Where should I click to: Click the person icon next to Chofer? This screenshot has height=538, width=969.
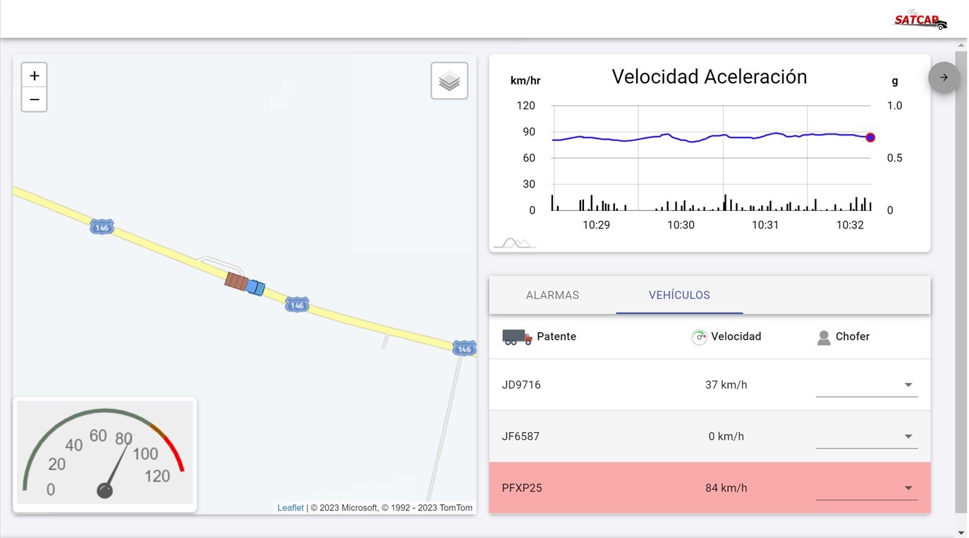pyautogui.click(x=824, y=337)
